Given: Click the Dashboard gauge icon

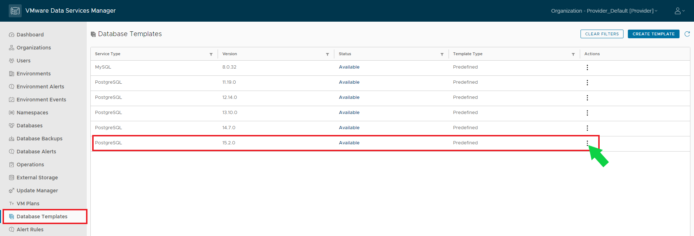Looking at the screenshot, I should coord(12,35).
